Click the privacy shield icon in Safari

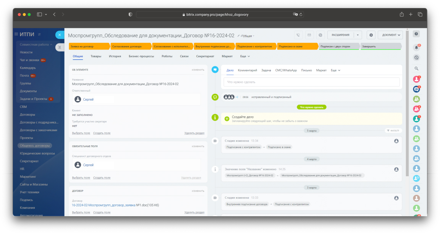(130, 14)
